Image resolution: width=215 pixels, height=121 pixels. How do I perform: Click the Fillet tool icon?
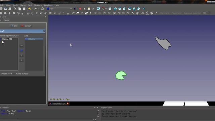(x=41, y=13)
